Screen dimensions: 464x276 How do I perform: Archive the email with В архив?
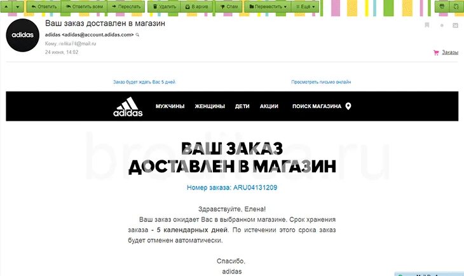(x=196, y=6)
